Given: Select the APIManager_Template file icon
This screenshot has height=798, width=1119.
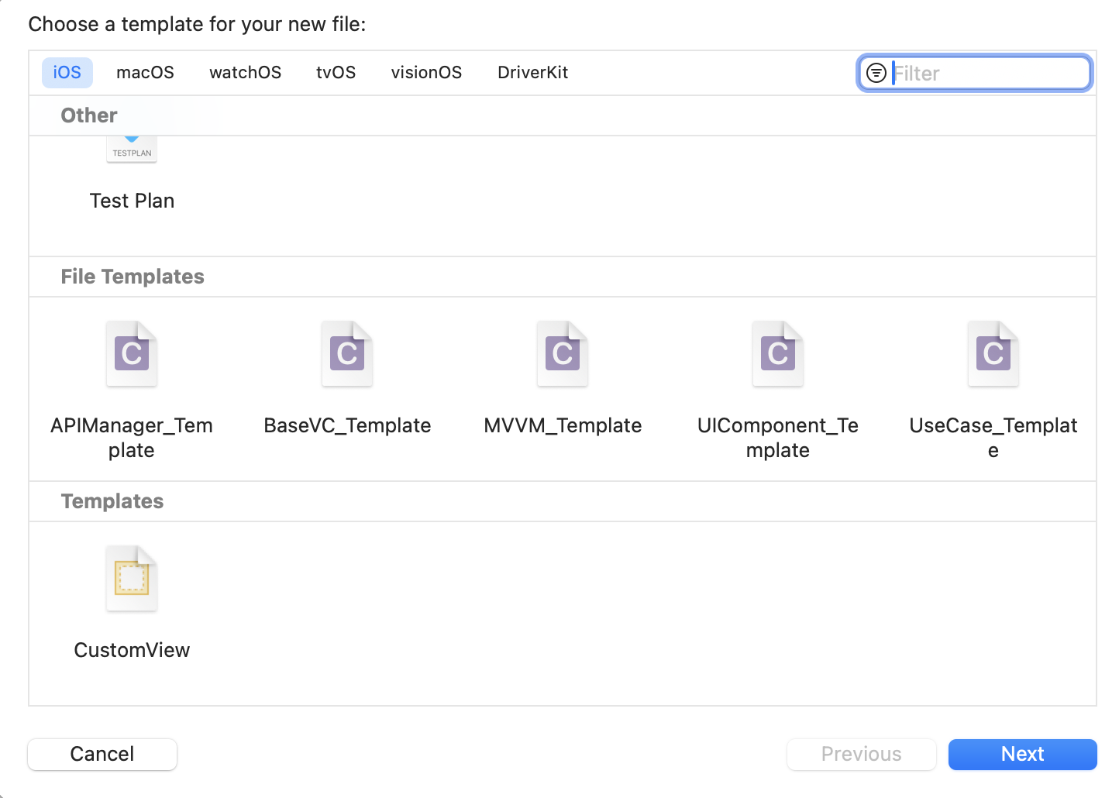Looking at the screenshot, I should pos(132,353).
